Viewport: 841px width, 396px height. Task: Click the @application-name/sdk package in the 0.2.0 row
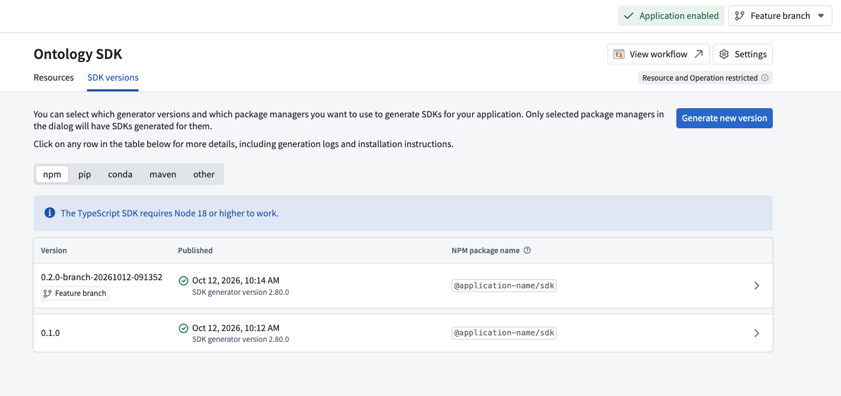504,286
